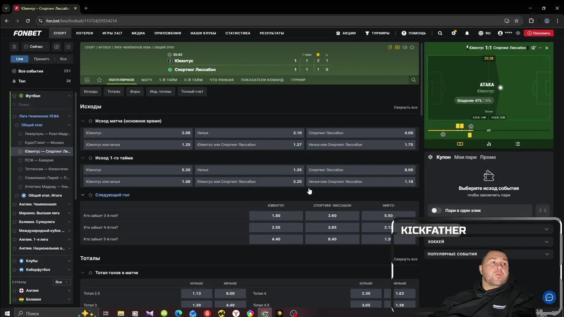Collapse Следующий гол market chevron
The width and height of the screenshot is (564, 317).
pos(82,195)
